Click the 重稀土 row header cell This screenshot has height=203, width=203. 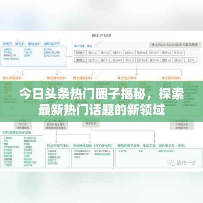point(80,60)
